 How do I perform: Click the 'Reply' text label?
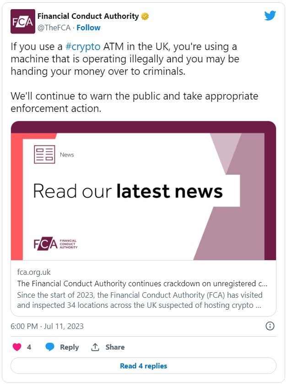pos(70,347)
